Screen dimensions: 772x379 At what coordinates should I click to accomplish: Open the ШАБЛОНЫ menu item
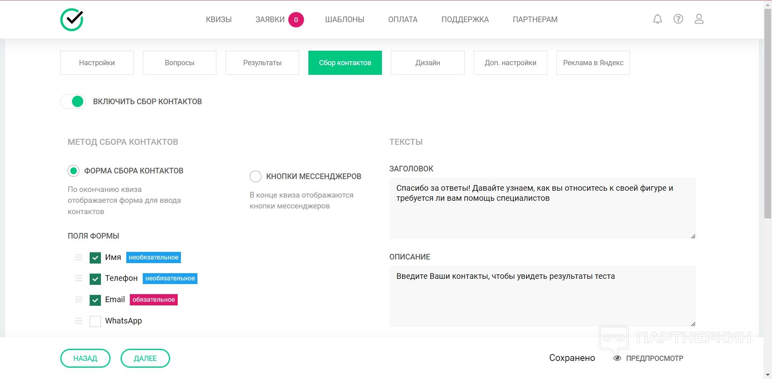[345, 19]
